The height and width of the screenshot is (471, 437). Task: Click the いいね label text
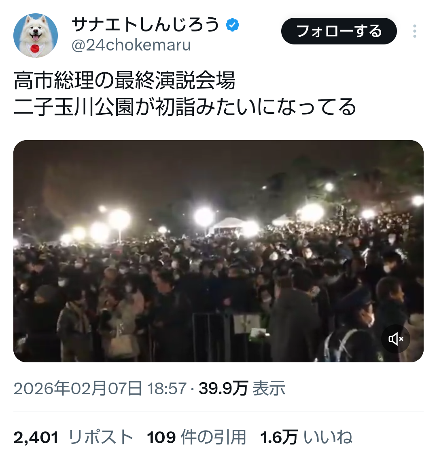(x=328, y=437)
